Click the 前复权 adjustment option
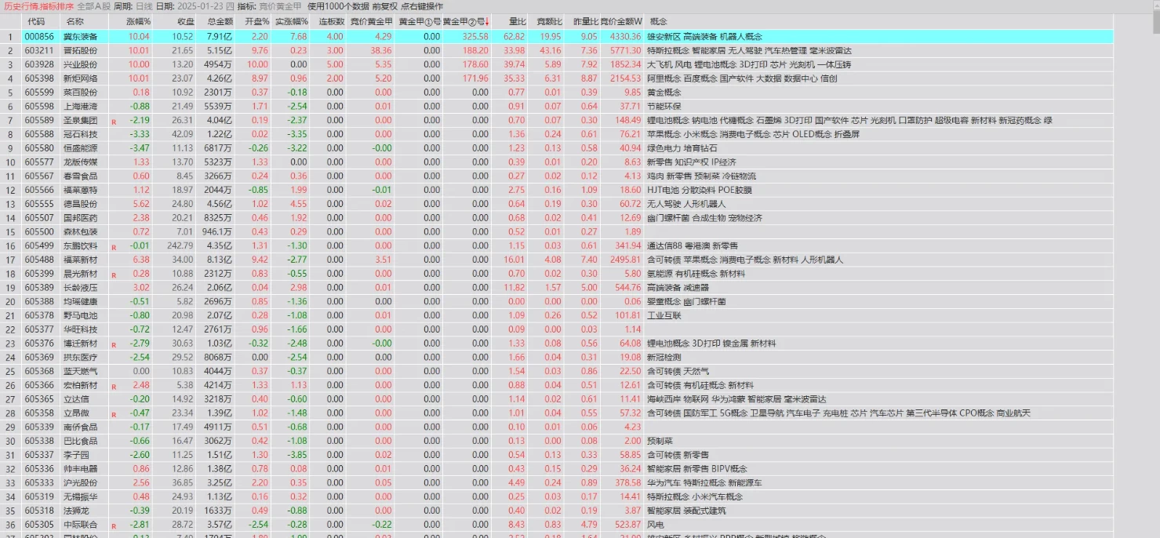The width and height of the screenshot is (1160, 538). click(385, 5)
